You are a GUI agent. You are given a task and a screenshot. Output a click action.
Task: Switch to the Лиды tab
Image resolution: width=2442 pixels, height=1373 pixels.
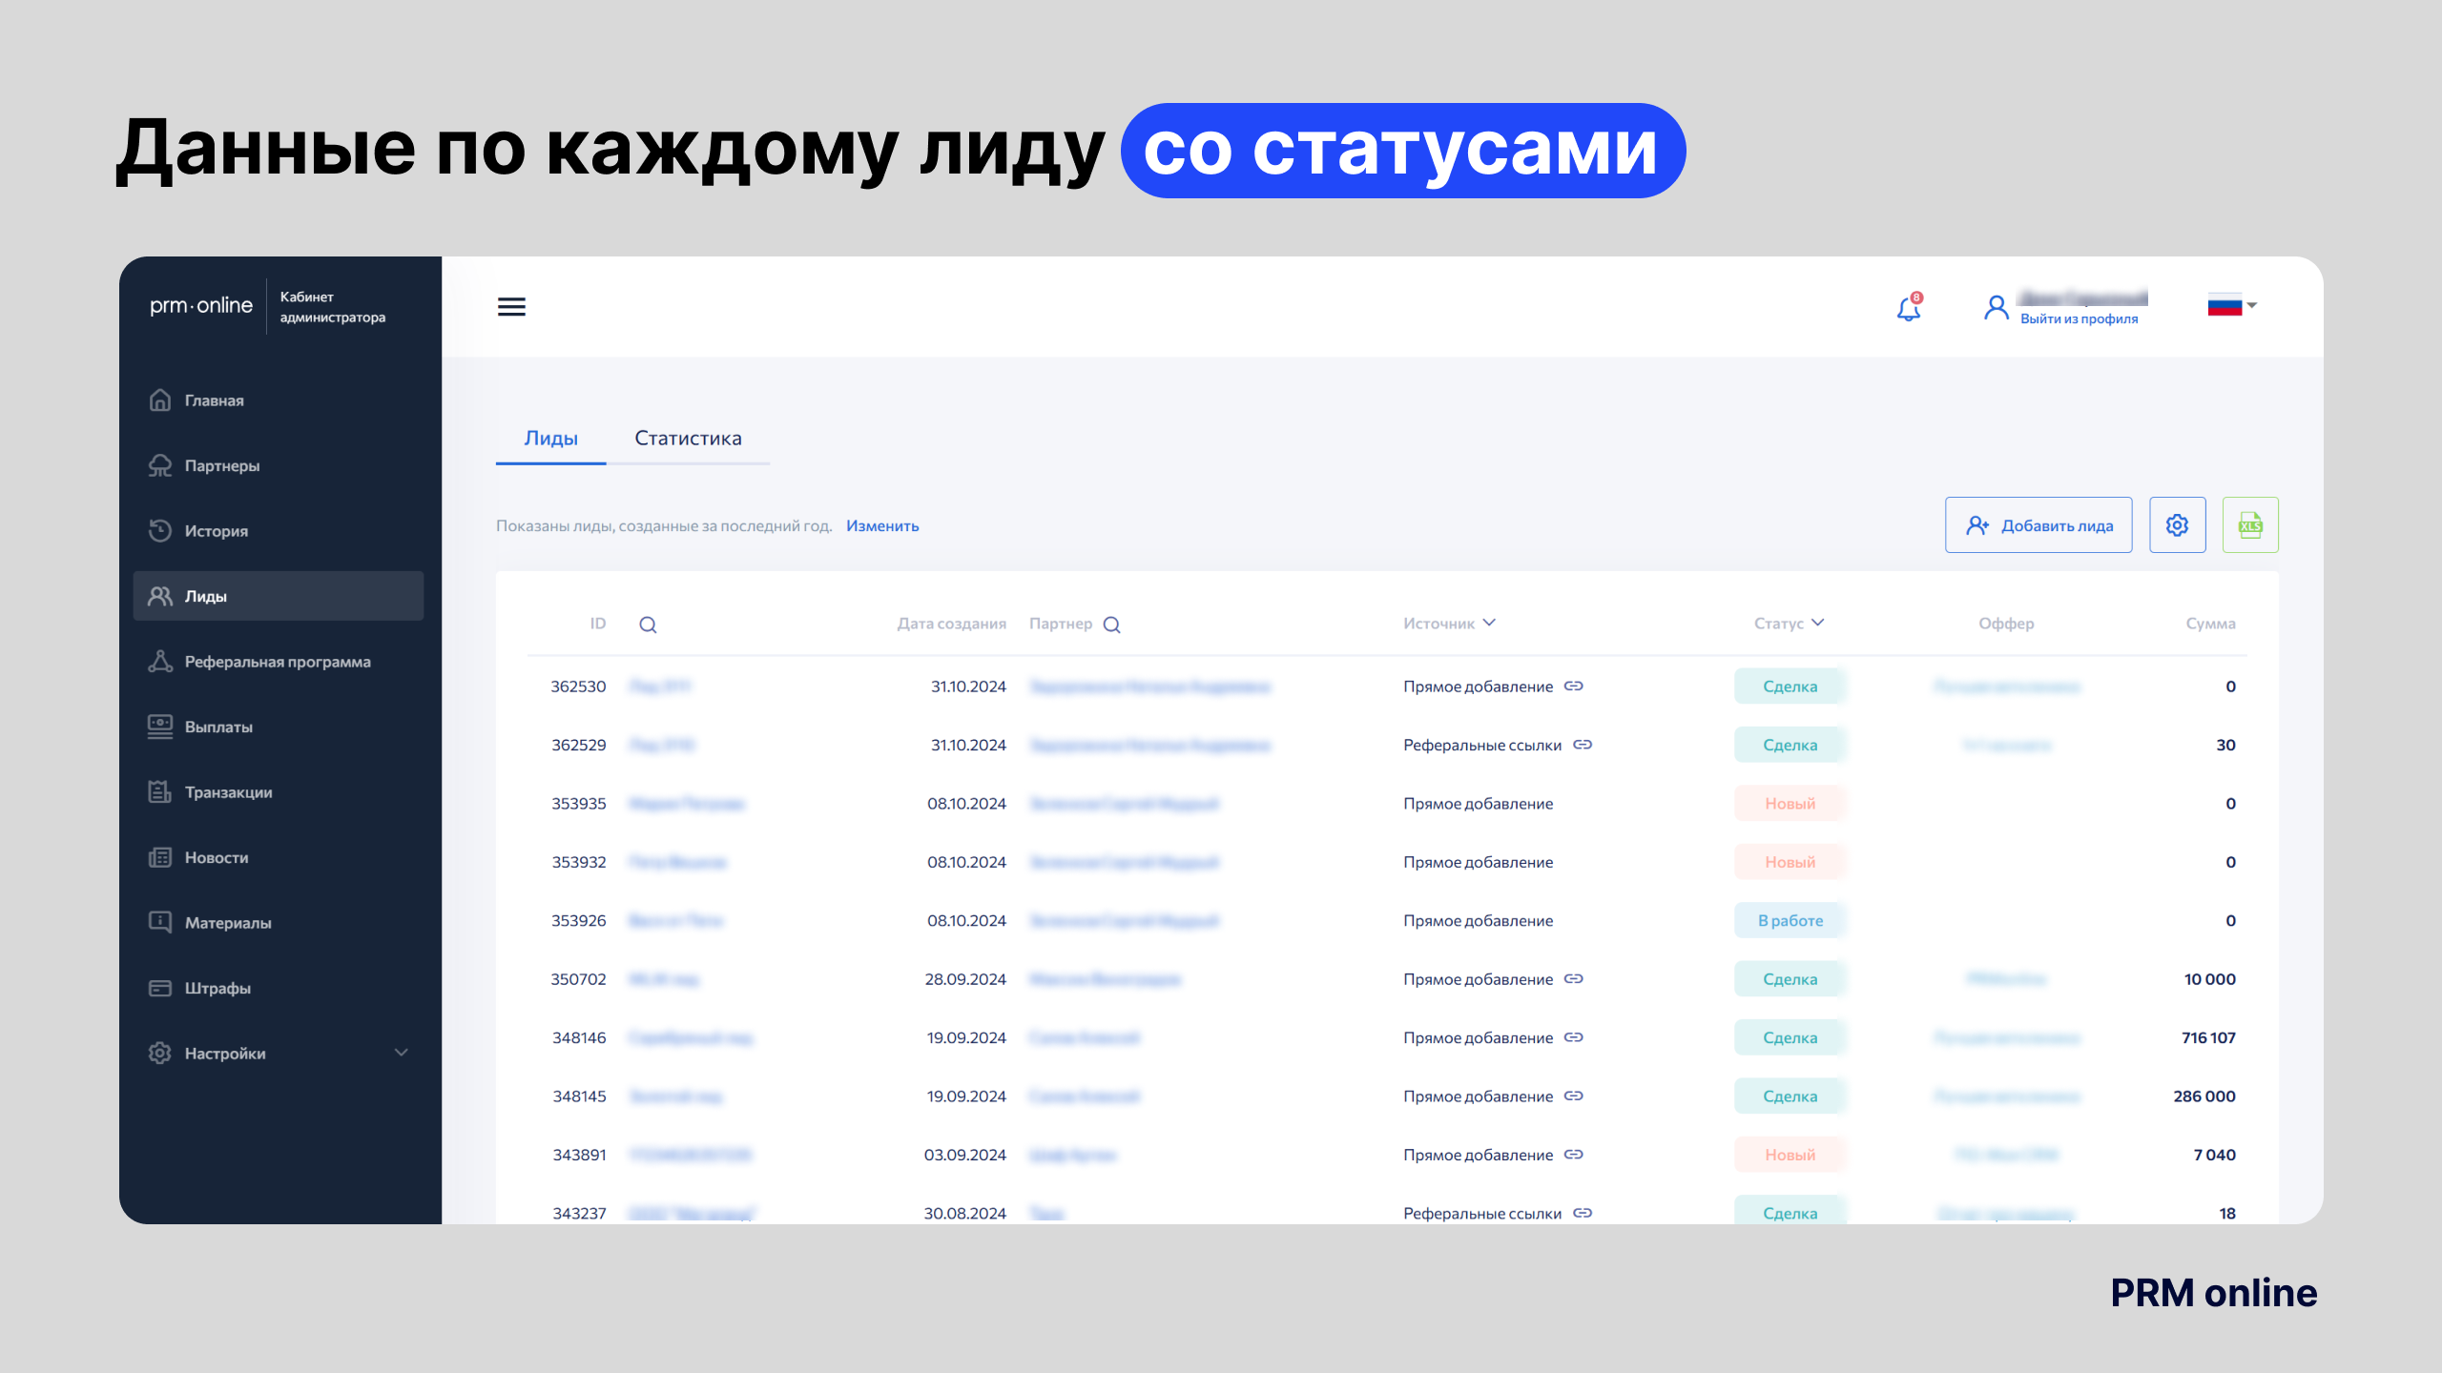[x=550, y=438]
